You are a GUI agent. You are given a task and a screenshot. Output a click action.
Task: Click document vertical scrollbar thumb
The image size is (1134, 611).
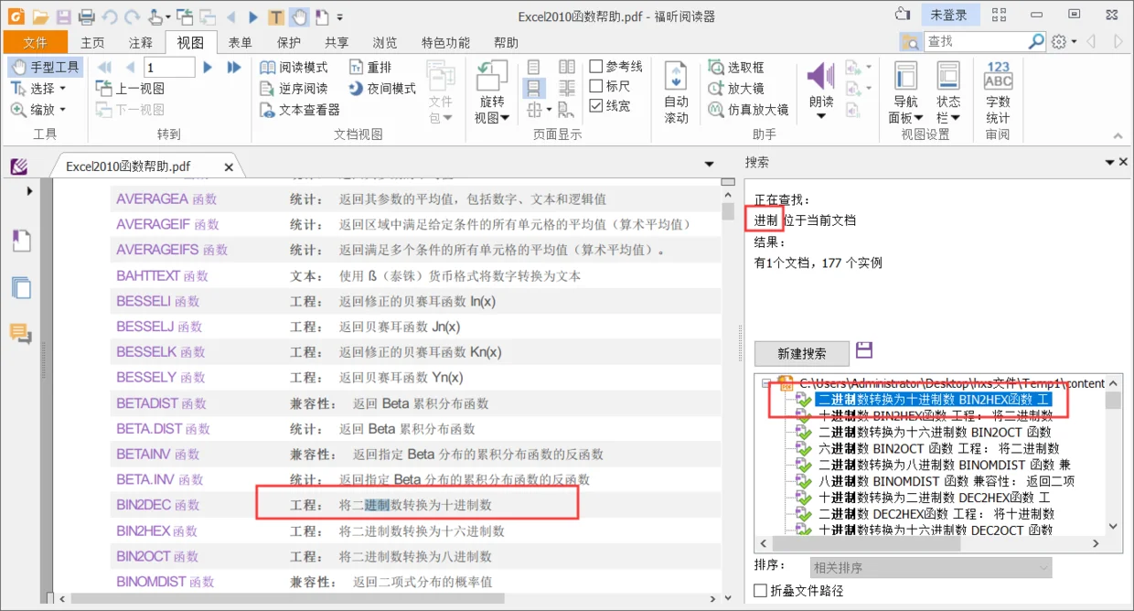tap(728, 211)
